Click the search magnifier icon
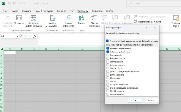This screenshot has width=181, height=112. pos(131,4)
